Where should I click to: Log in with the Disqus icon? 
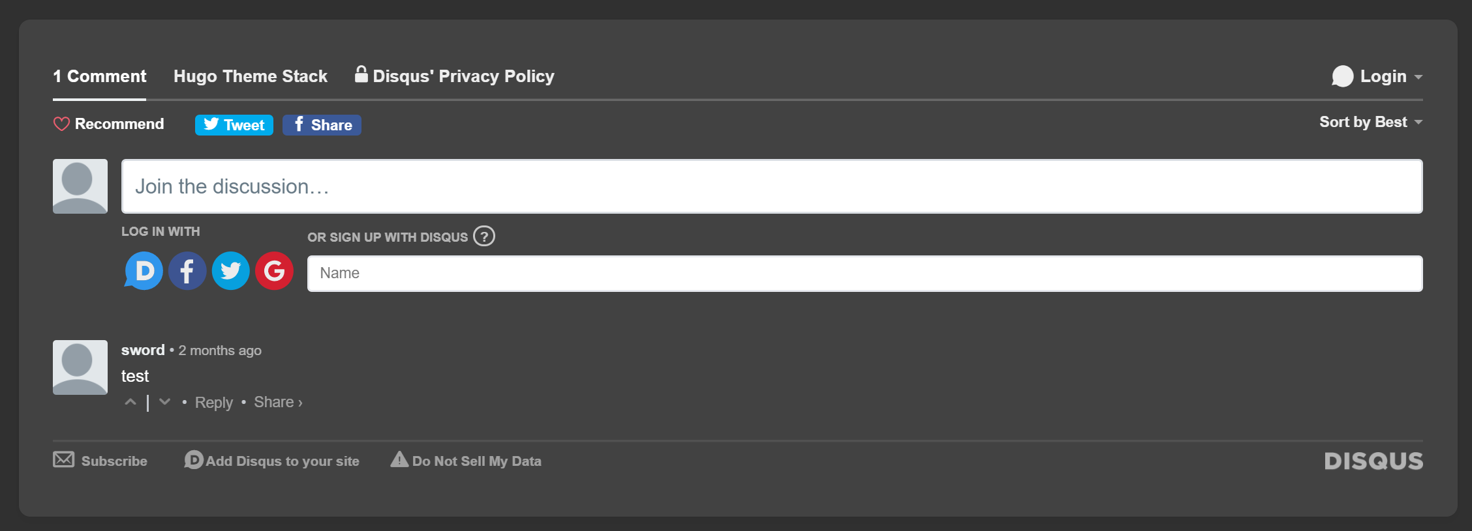click(x=143, y=270)
